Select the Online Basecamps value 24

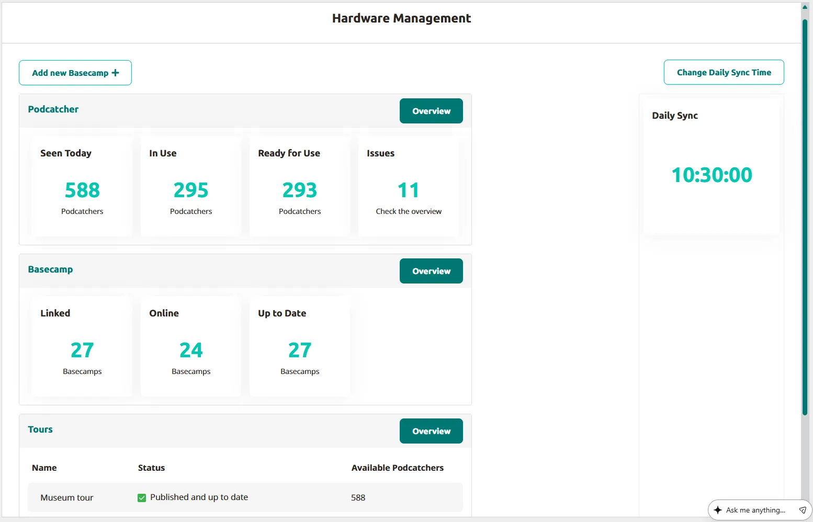pos(191,350)
